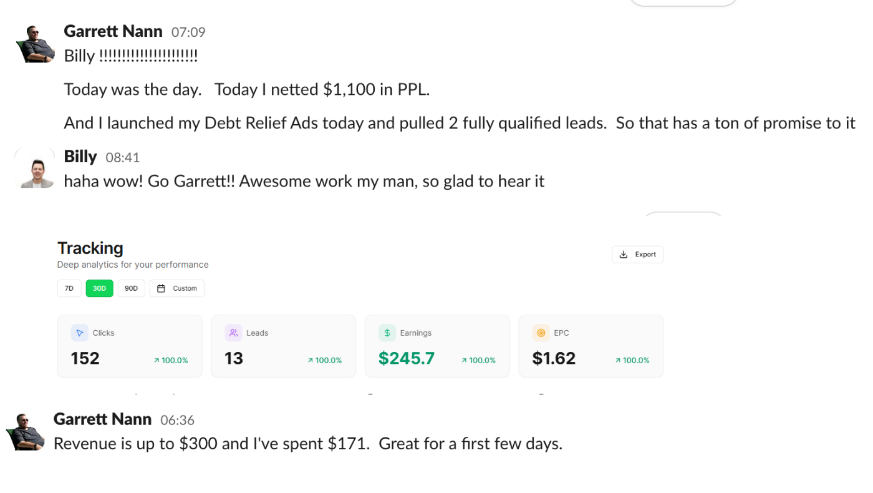This screenshot has width=873, height=493.
Task: Click the Earnings dollar icon
Action: tap(387, 333)
